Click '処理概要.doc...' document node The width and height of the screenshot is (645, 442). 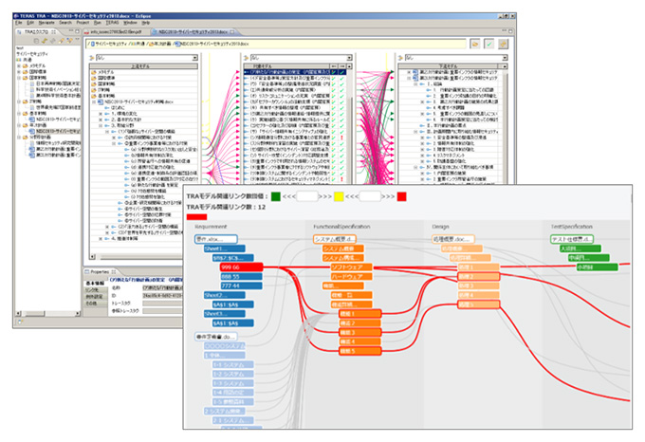452,239
